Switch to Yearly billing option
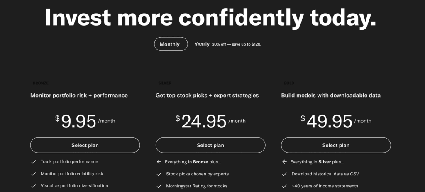 point(202,44)
